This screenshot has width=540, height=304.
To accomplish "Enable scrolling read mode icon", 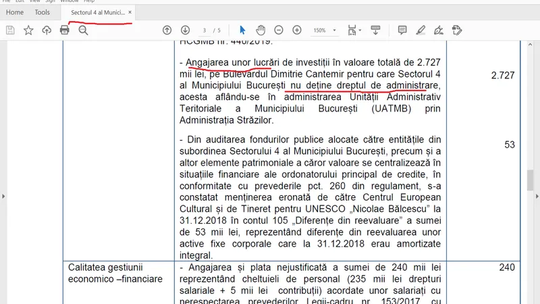I will 375,30.
